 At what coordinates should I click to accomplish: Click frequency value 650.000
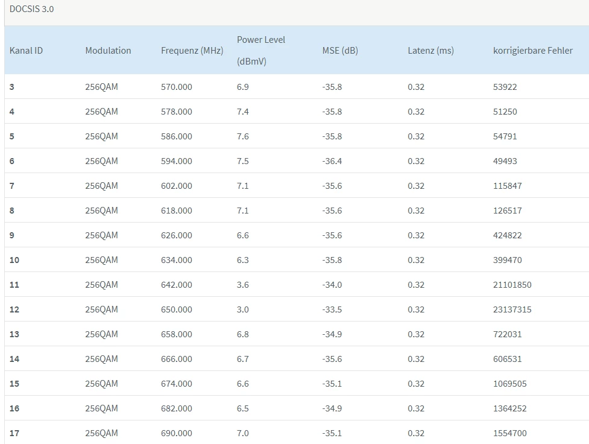pos(177,310)
